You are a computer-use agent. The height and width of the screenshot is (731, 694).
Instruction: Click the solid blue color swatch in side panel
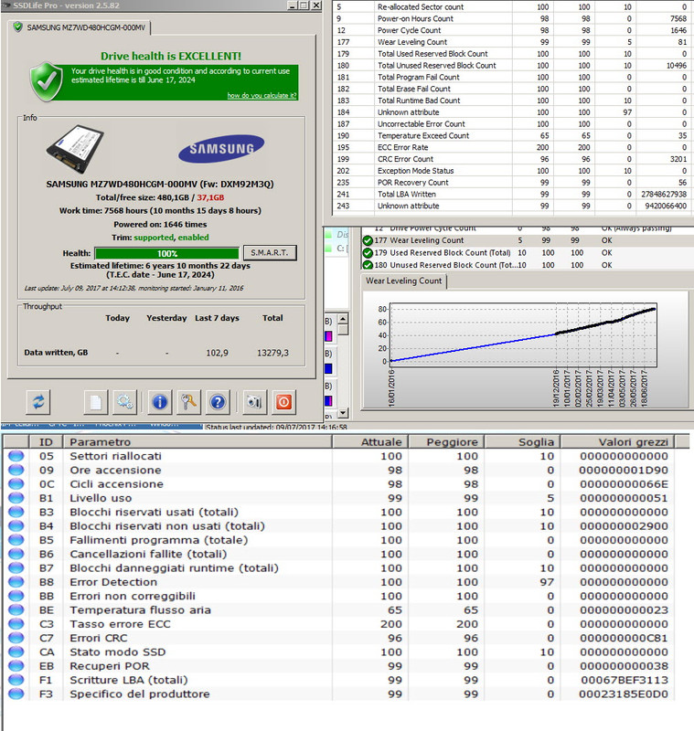(x=328, y=369)
